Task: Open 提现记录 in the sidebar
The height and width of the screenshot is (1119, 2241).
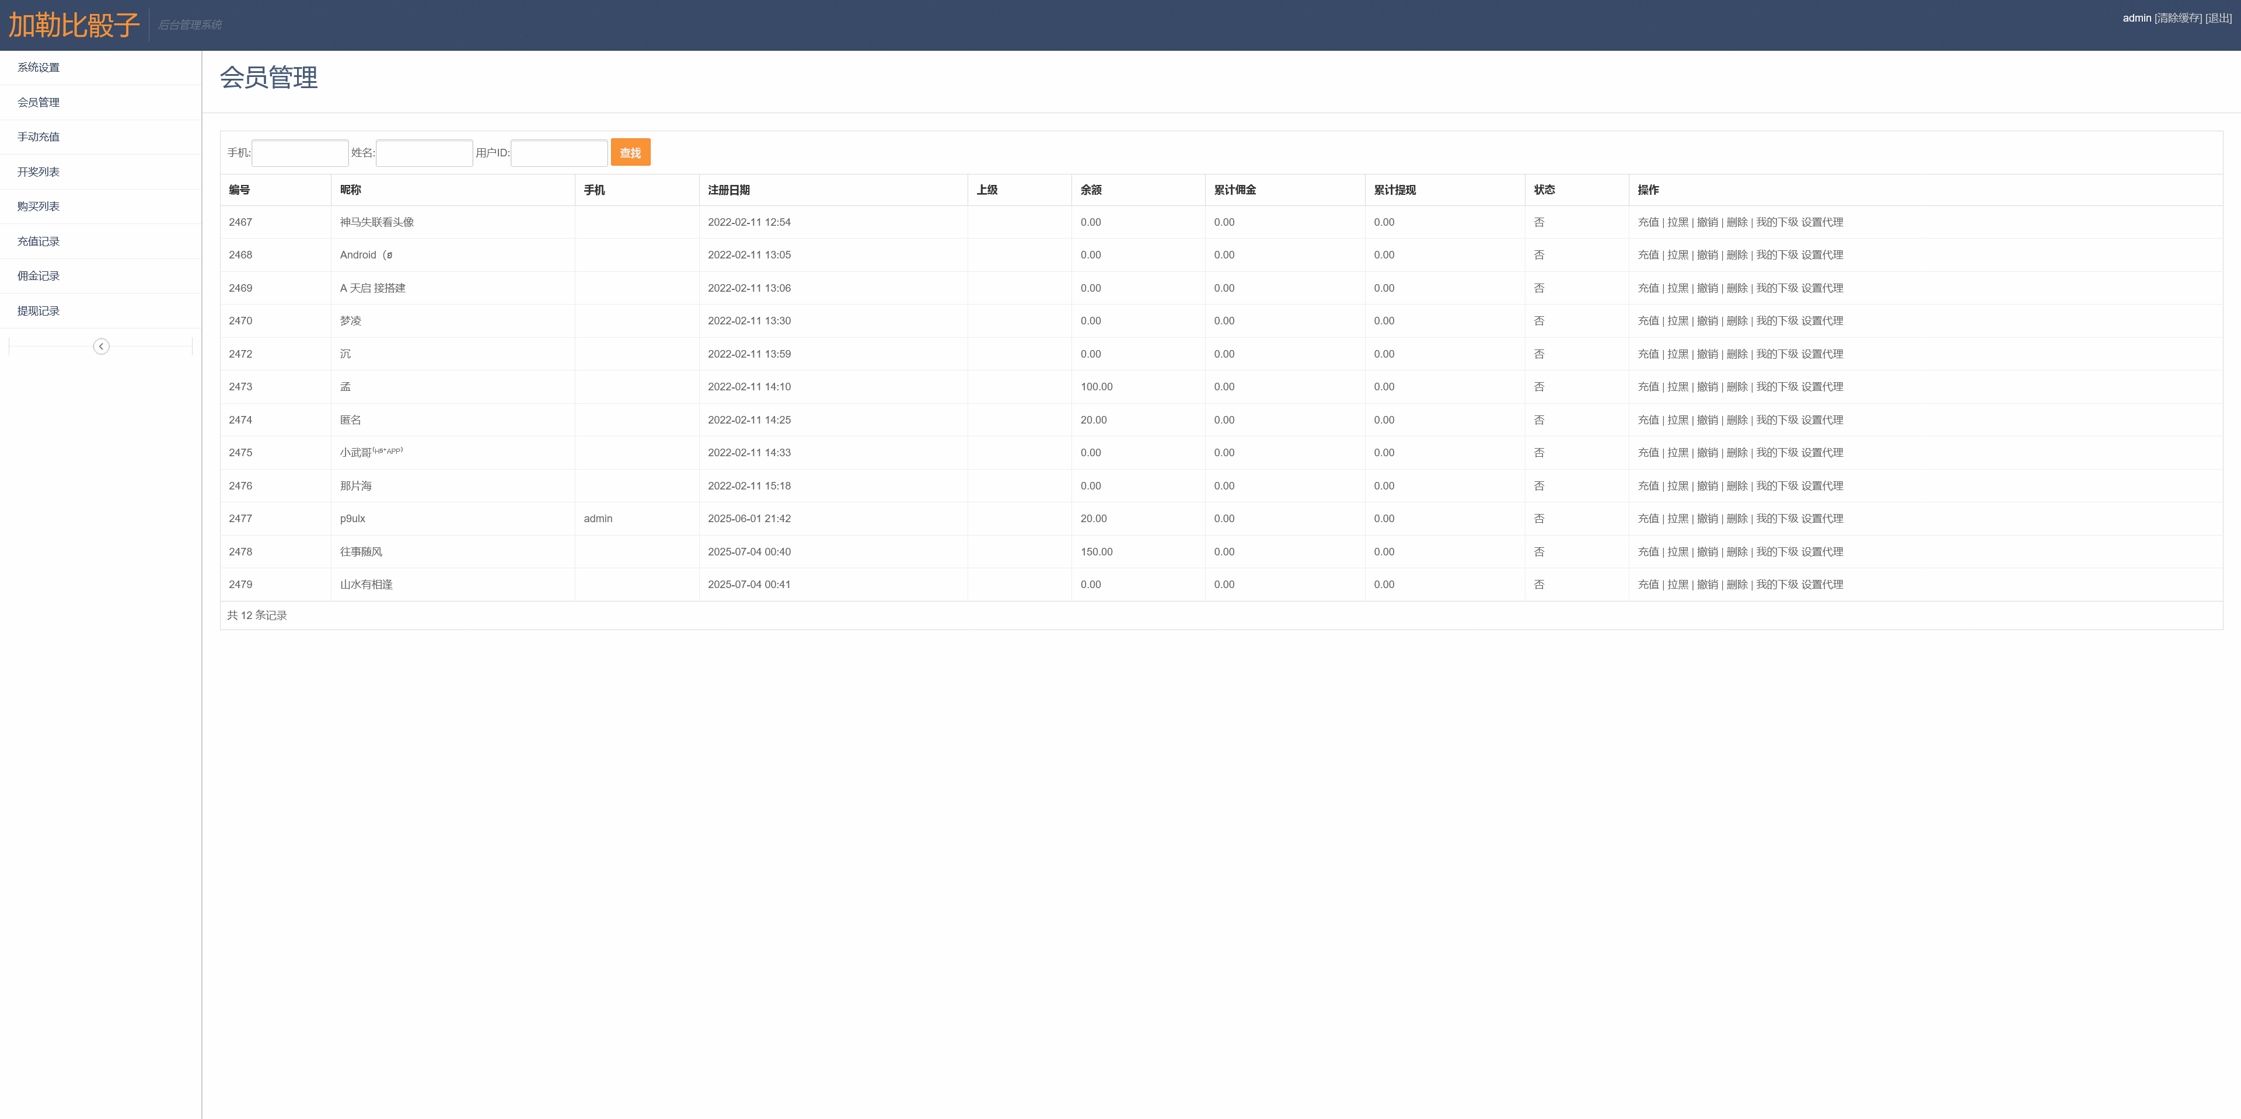Action: [x=39, y=310]
